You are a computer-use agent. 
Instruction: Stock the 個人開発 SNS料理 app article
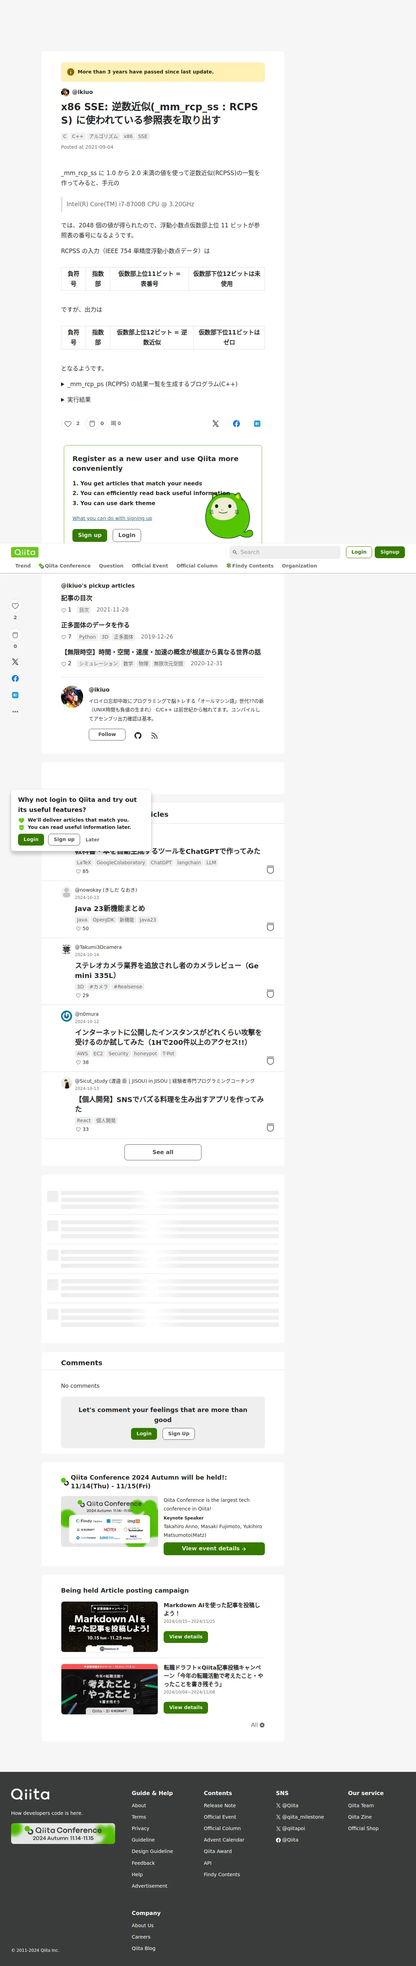tap(270, 1127)
